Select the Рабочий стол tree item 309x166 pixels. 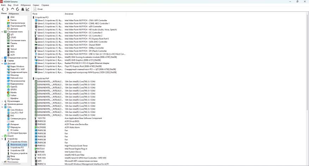click(x=17, y=78)
